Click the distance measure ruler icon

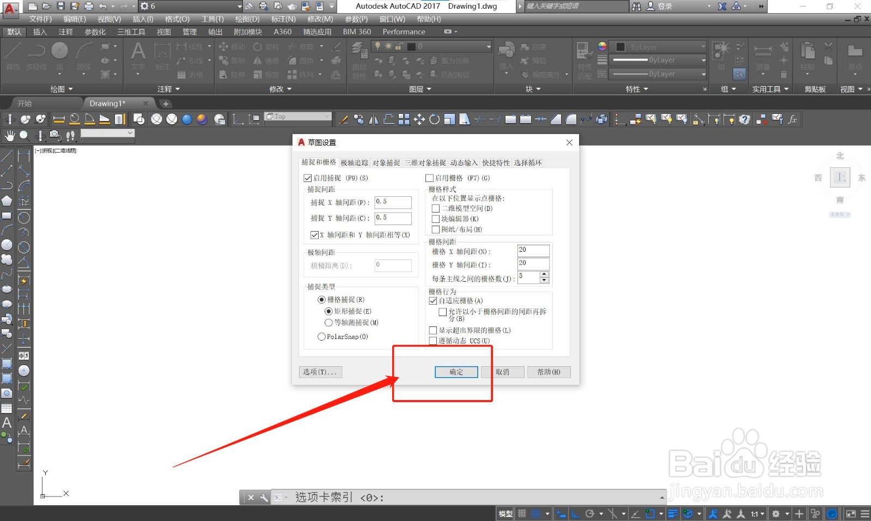tap(59, 119)
